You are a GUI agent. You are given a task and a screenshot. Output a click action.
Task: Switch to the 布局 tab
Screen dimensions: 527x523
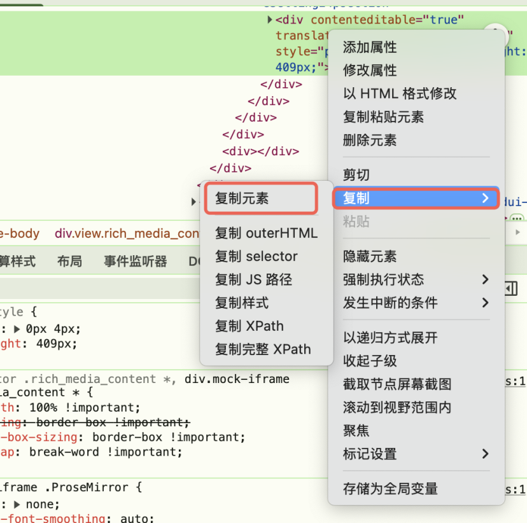click(x=69, y=261)
